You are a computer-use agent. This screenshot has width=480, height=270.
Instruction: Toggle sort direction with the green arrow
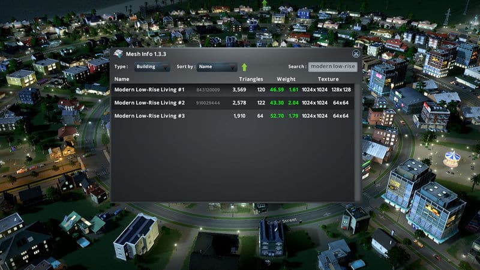click(x=244, y=67)
